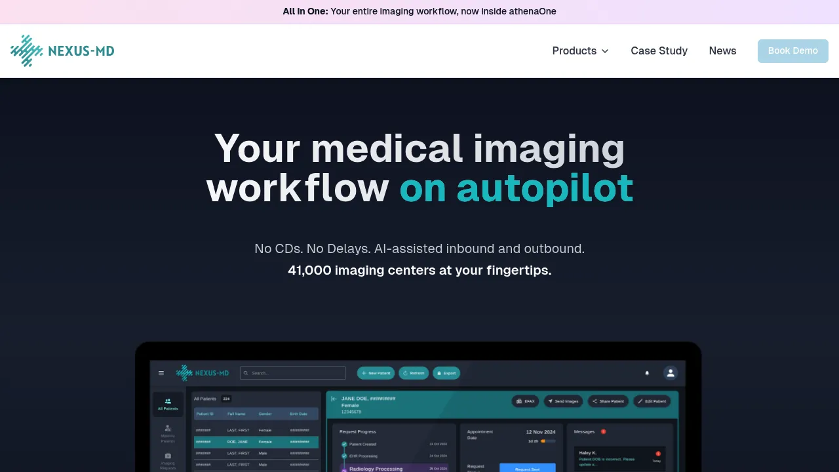The width and height of the screenshot is (839, 472).
Task: Click the Edit Patient button
Action: [x=652, y=401]
